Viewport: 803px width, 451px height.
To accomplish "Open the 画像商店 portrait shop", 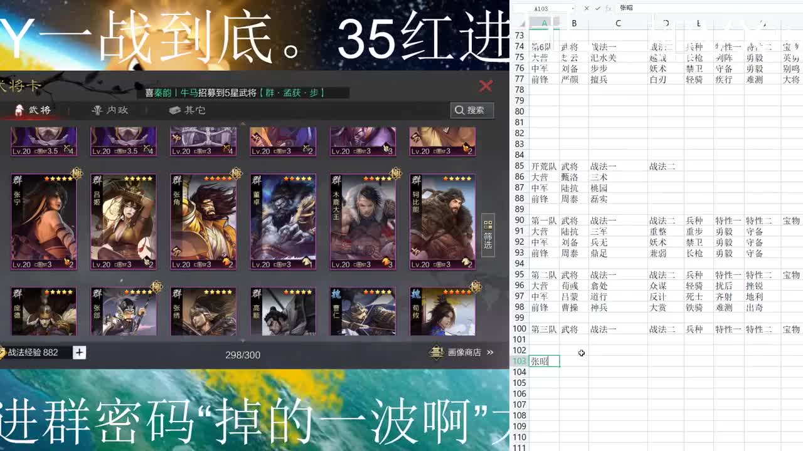I will coord(463,353).
